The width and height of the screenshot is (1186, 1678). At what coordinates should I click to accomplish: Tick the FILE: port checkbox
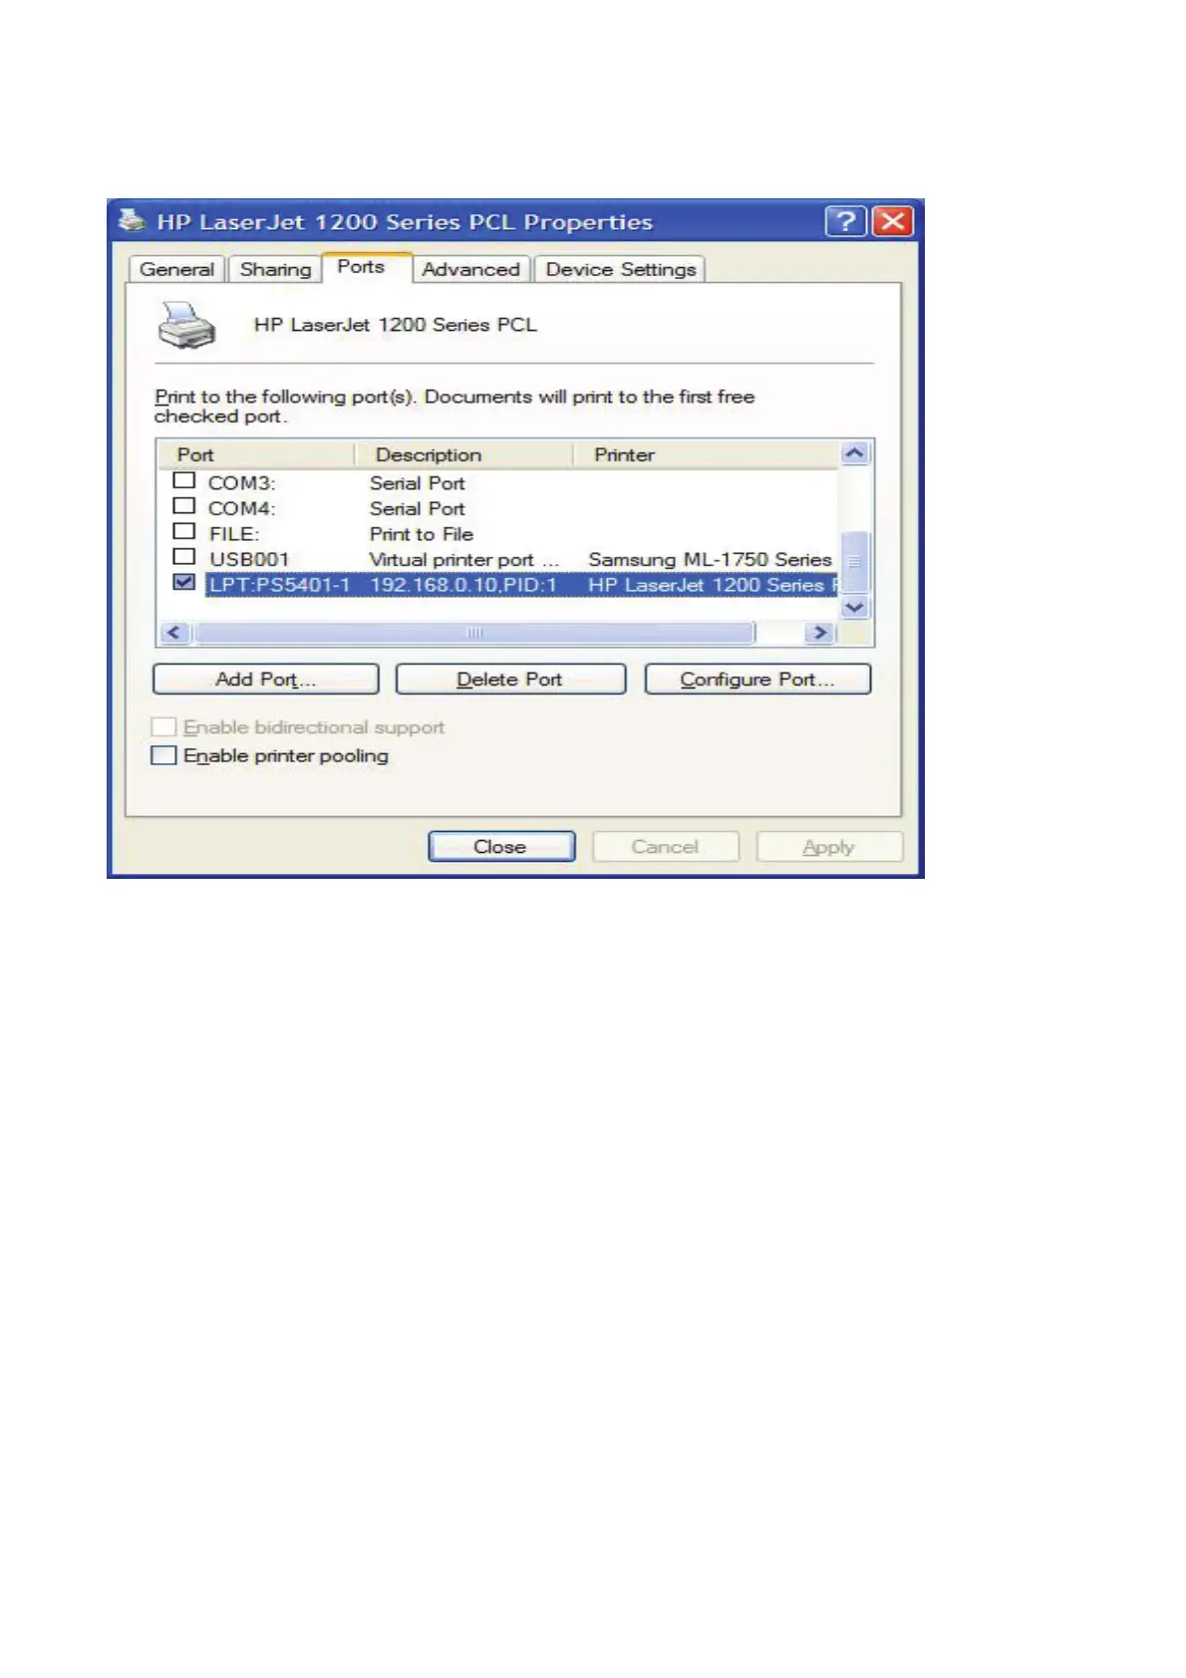point(183,531)
